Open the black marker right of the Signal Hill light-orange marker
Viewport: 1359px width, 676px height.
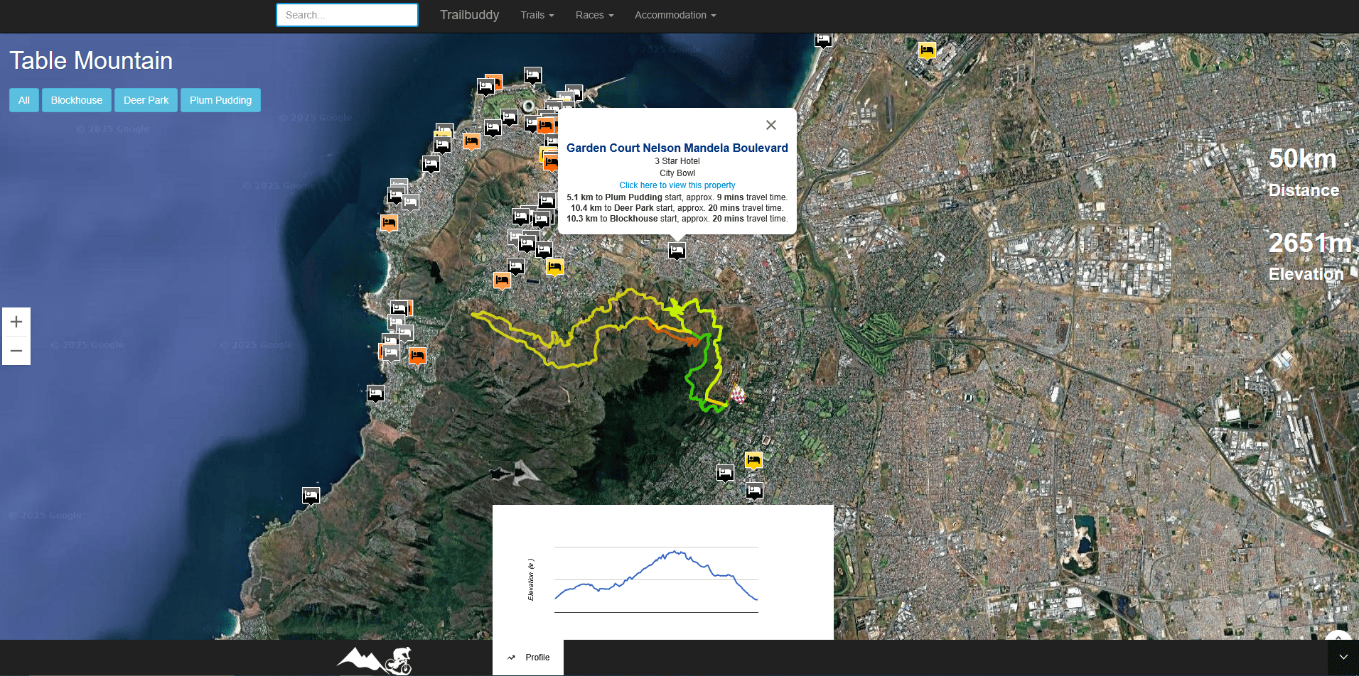[493, 129]
